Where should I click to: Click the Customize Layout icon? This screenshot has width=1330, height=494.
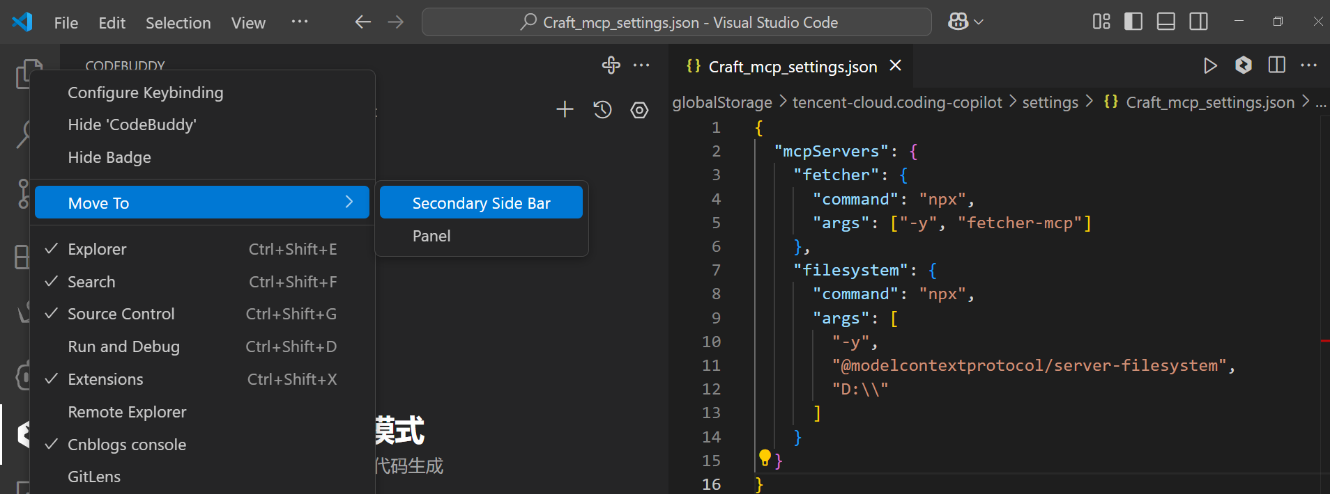pyautogui.click(x=1101, y=22)
